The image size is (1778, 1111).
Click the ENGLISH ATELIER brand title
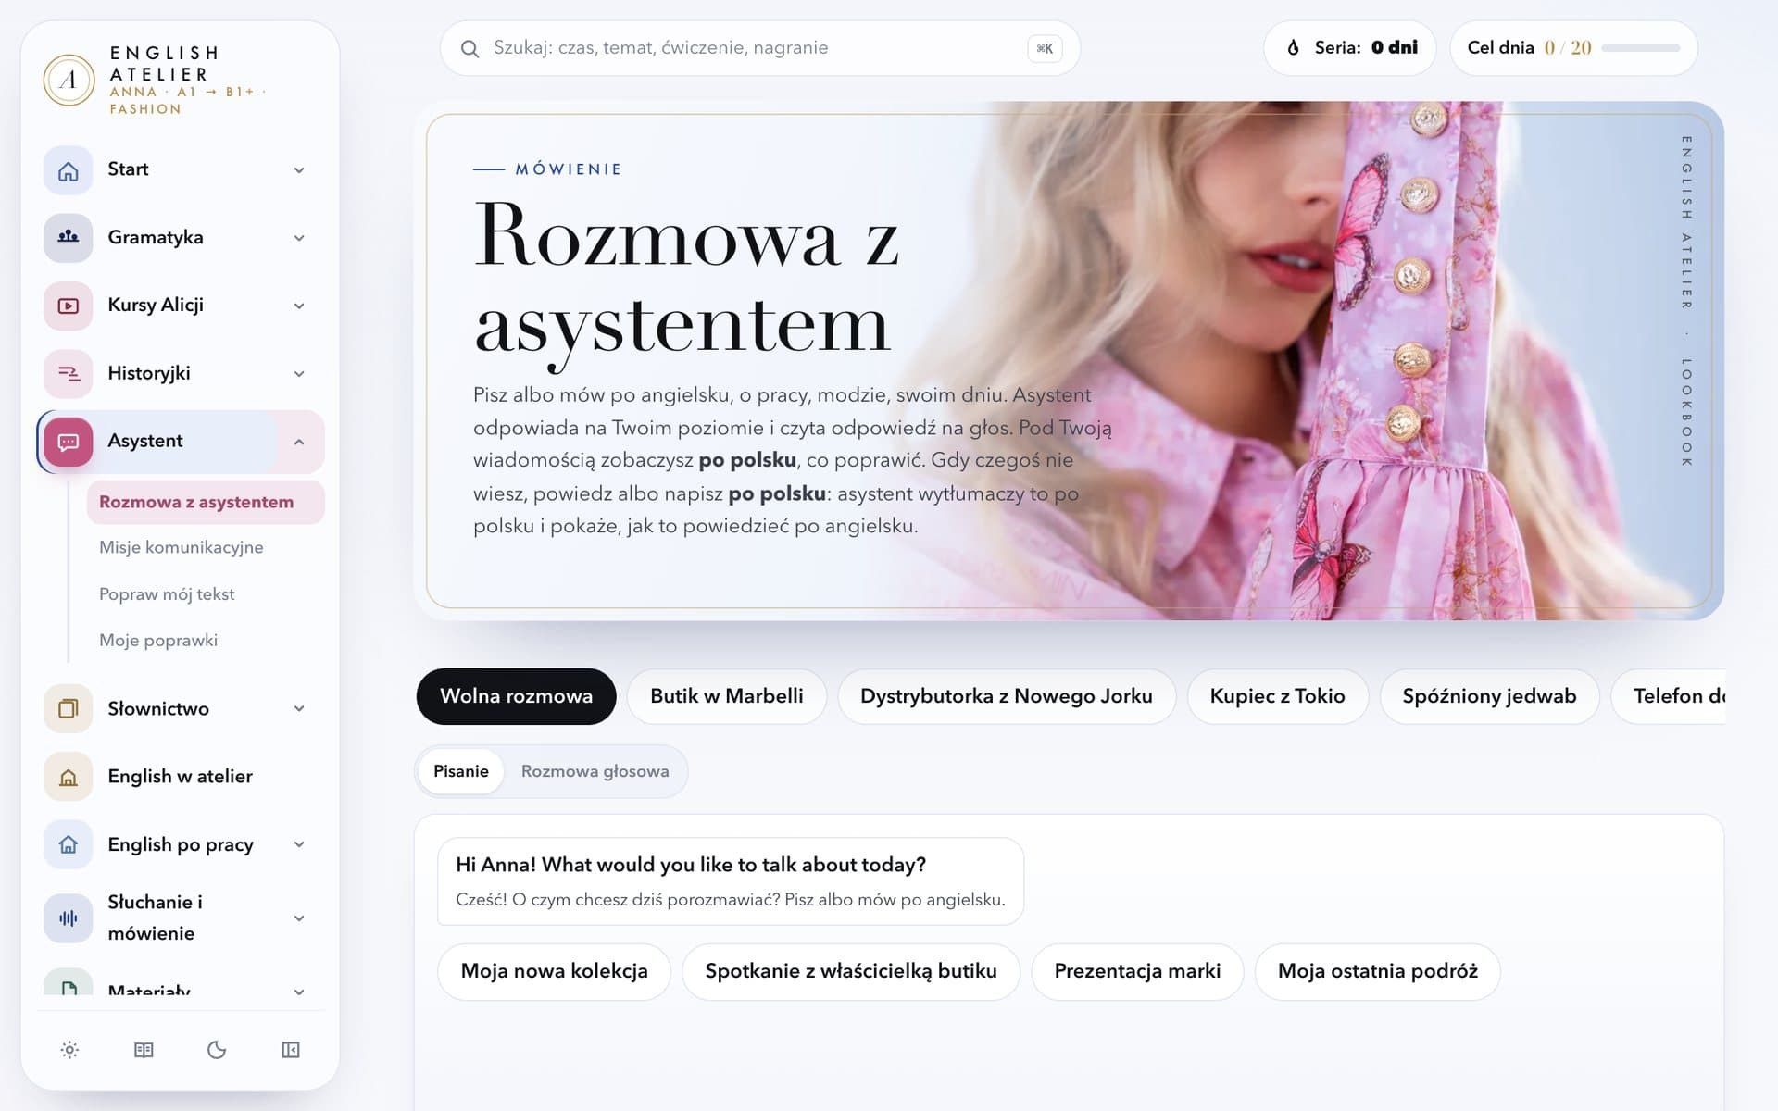[164, 64]
